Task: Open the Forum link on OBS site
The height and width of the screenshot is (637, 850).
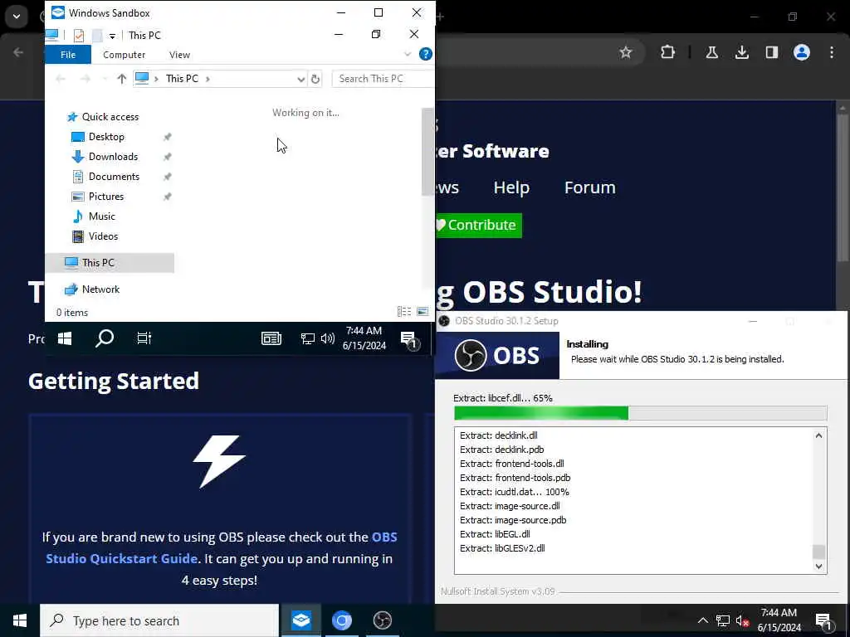Action: tap(590, 187)
